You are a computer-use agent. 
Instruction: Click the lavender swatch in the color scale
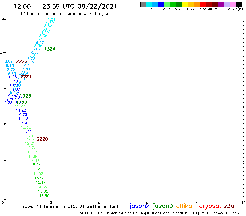pos(226,4)
